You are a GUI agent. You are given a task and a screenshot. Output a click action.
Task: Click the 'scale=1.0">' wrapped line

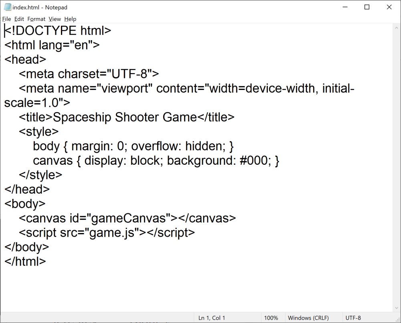click(x=37, y=103)
